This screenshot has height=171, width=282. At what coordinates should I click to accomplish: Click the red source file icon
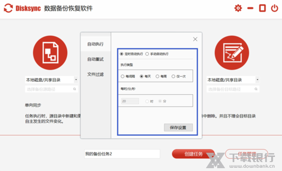pyautogui.click(x=50, y=53)
